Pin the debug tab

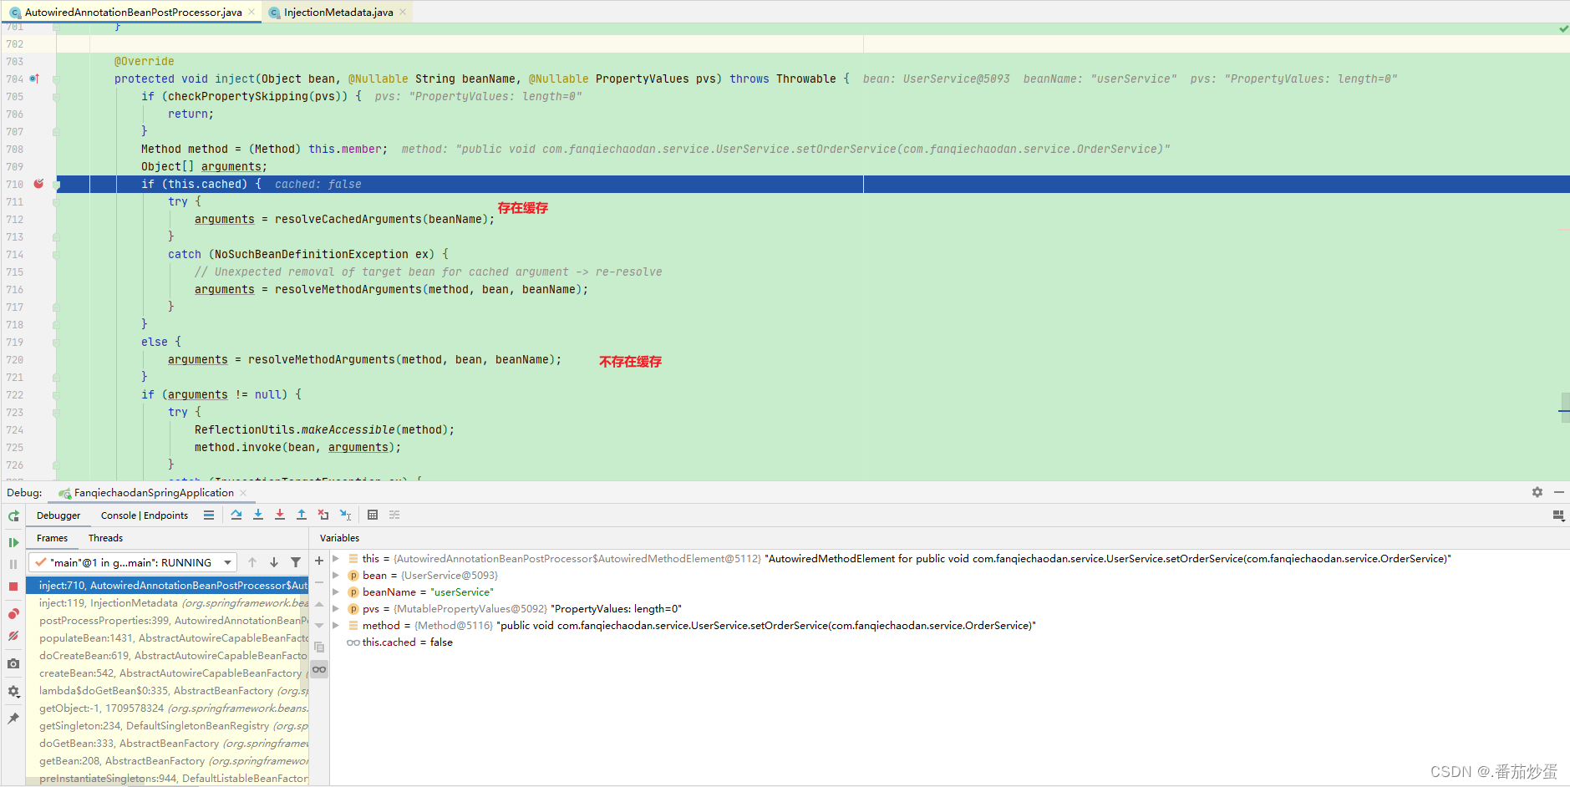pyautogui.click(x=13, y=718)
